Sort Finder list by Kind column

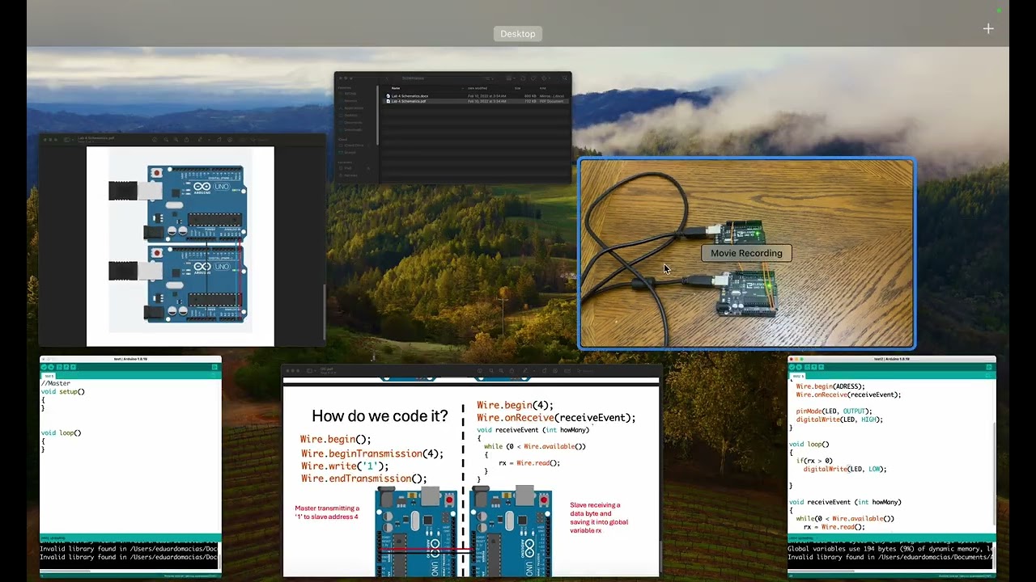(x=542, y=88)
